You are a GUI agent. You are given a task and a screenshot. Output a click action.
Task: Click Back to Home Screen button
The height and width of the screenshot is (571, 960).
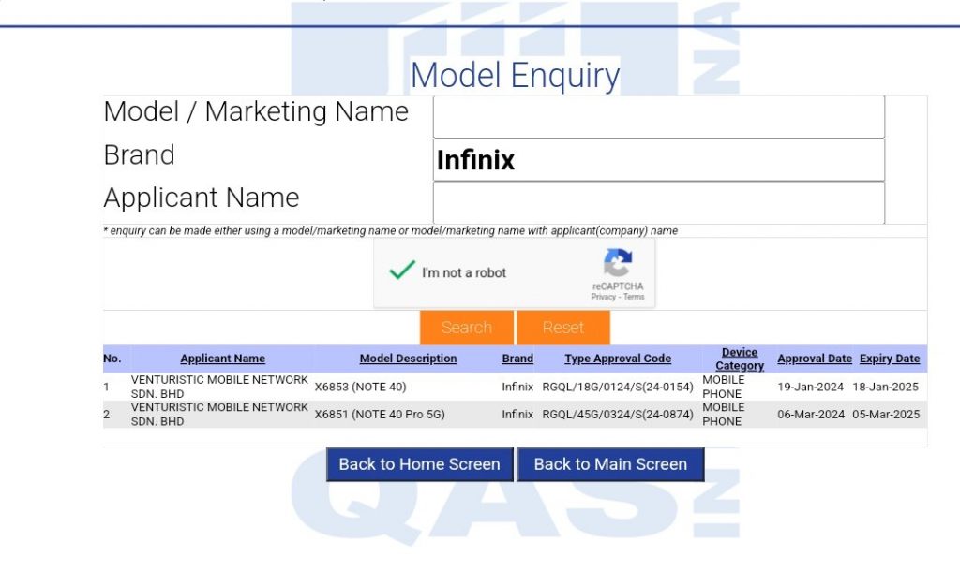pos(419,464)
